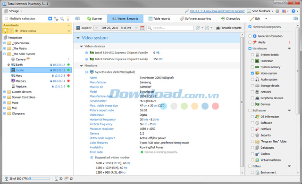Click the Search input field

click(170, 28)
